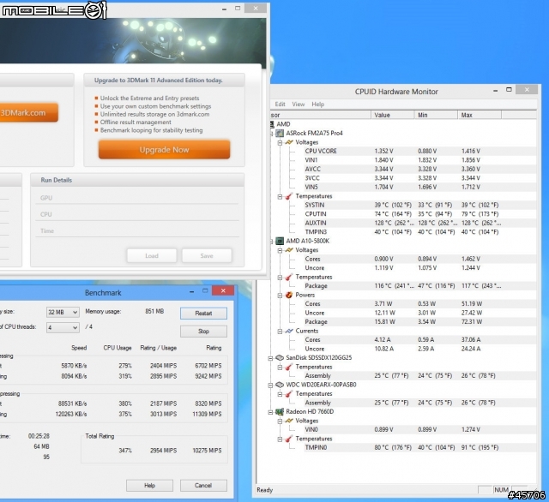Click the A10-5800K Voltages lightning icon
The width and height of the screenshot is (549, 502).
(x=289, y=250)
